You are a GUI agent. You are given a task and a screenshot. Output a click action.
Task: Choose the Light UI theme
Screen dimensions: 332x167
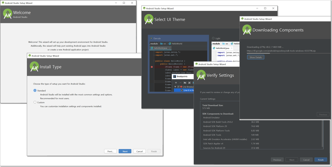click(x=213, y=38)
